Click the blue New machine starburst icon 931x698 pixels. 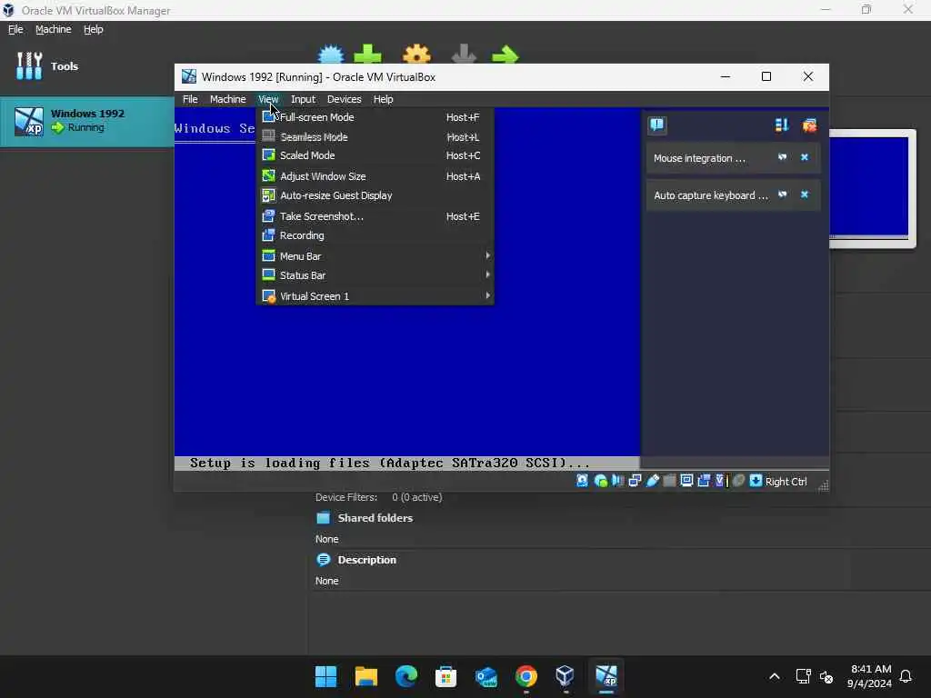click(x=331, y=55)
